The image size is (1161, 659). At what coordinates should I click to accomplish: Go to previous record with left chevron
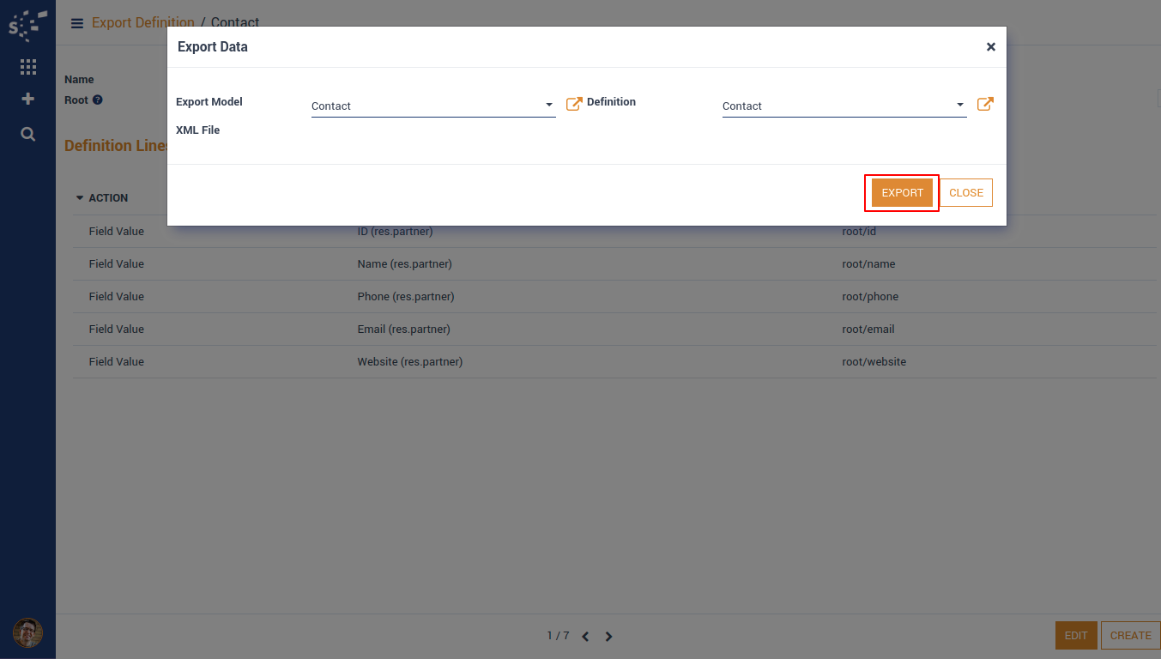pos(585,637)
